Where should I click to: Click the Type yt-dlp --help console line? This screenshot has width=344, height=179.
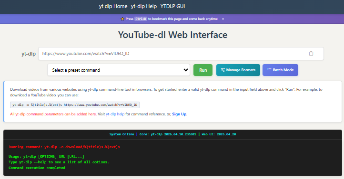click(59, 162)
